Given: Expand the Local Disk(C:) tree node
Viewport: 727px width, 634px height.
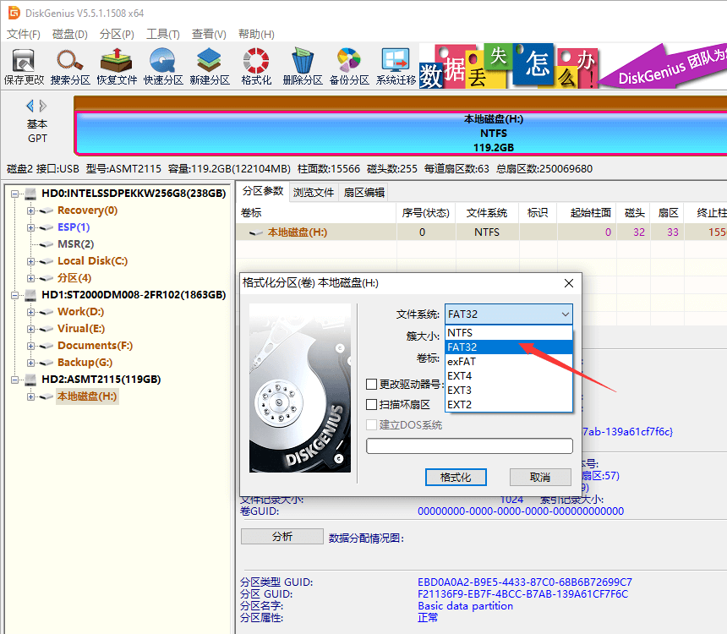Looking at the screenshot, I should 31,261.
